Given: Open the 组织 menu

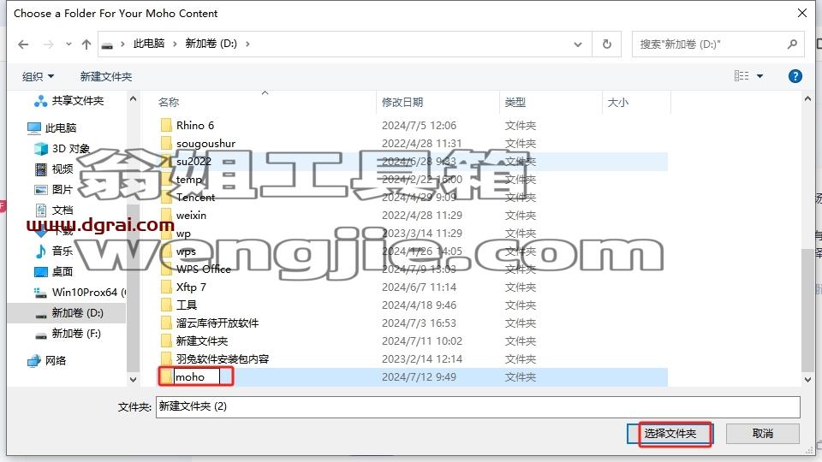Looking at the screenshot, I should (38, 76).
